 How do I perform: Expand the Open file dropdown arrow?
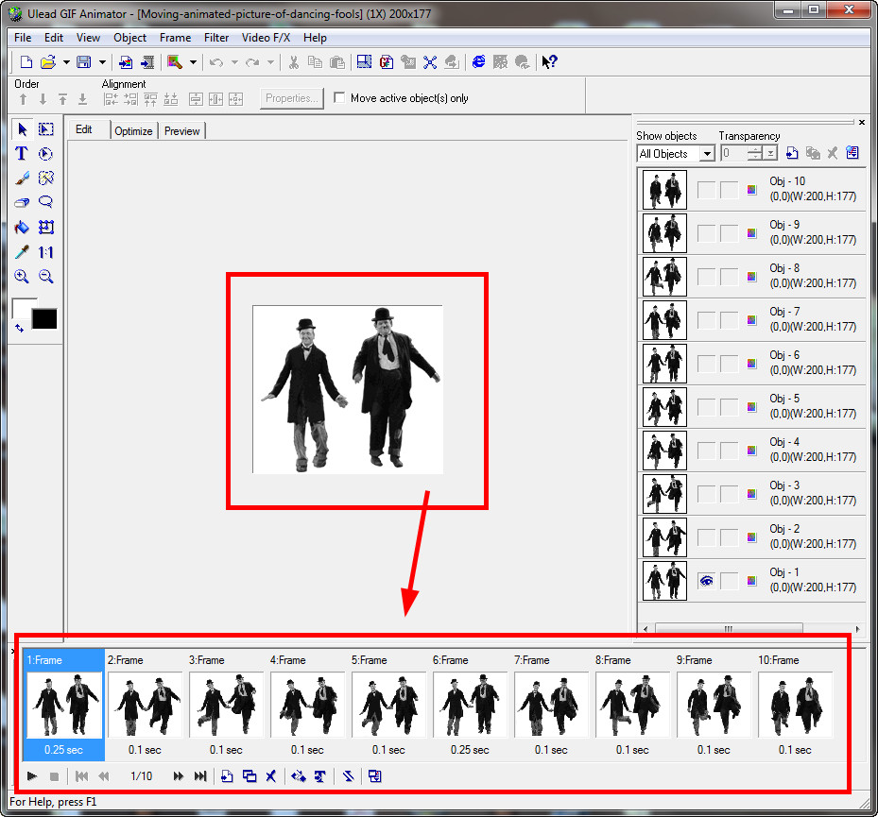tap(66, 62)
